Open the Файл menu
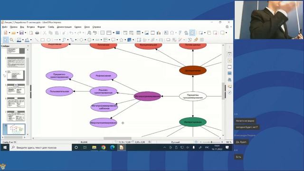Screen dimensions: 304x171 tap(5, 27)
